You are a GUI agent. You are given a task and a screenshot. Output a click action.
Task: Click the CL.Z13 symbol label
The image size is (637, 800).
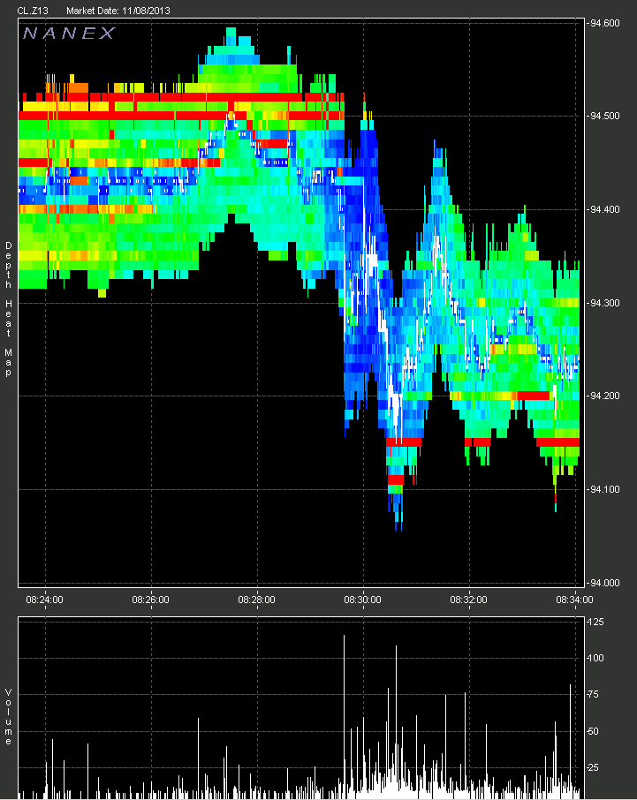coord(33,11)
